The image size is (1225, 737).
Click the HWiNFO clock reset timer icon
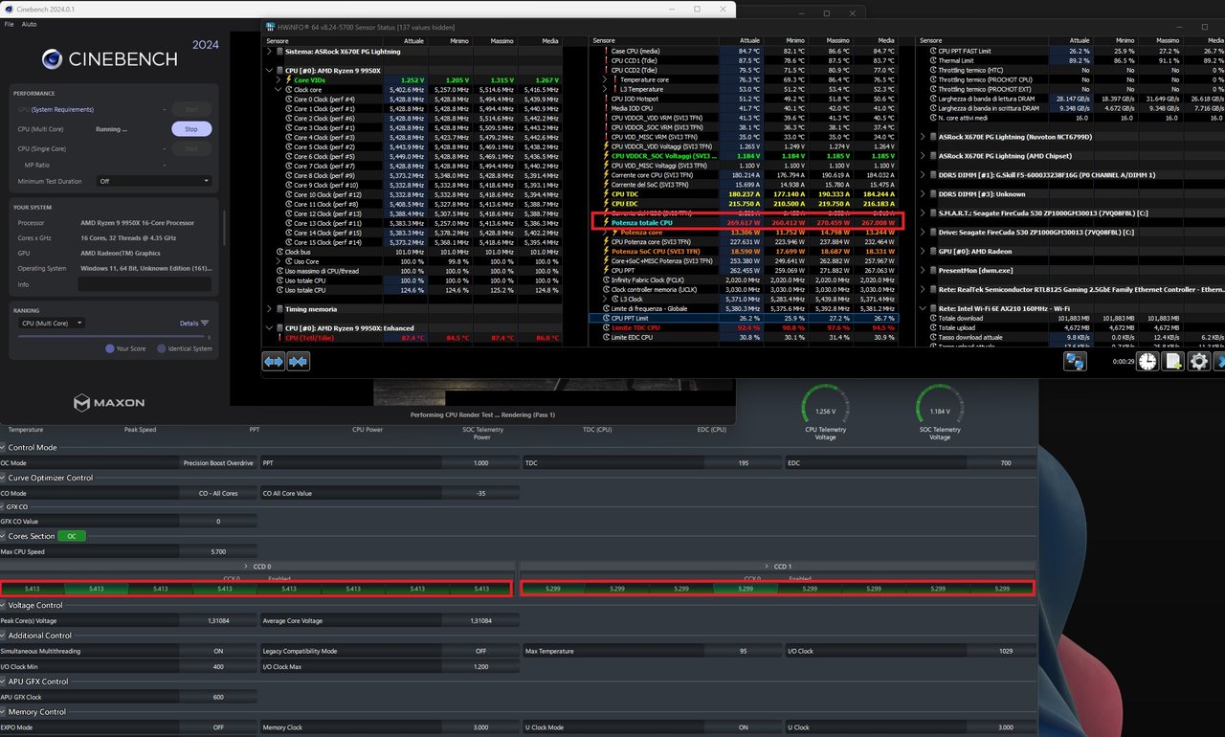pos(1147,361)
